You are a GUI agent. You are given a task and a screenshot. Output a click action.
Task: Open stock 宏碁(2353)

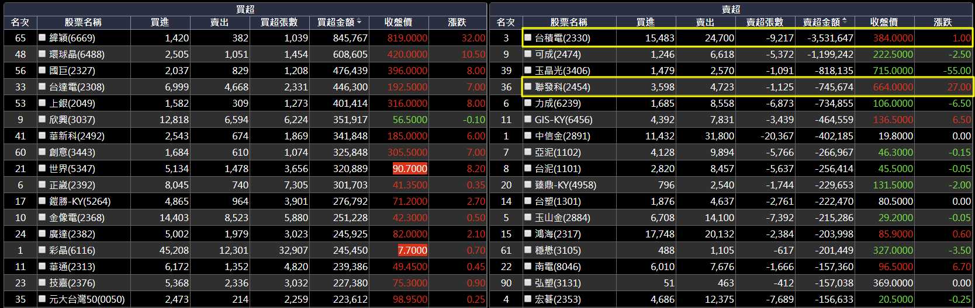point(558,299)
